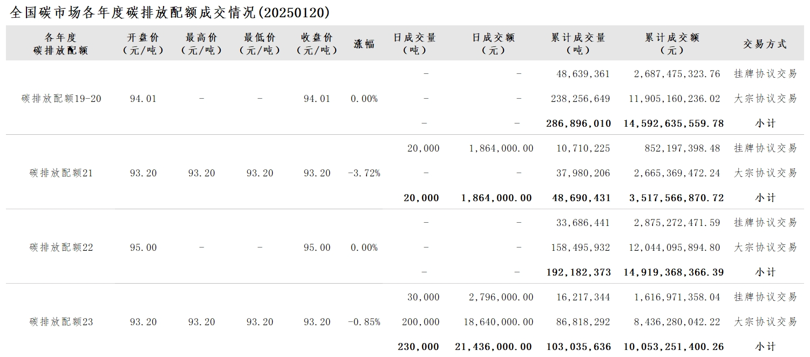Viewport: 810px width, 357px height.
Task: Select the 碳排放配额21 row label
Action: point(62,173)
